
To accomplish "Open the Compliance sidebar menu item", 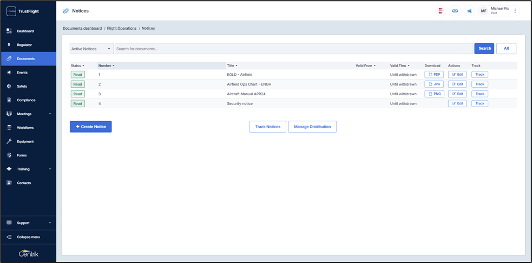I will [x=26, y=100].
